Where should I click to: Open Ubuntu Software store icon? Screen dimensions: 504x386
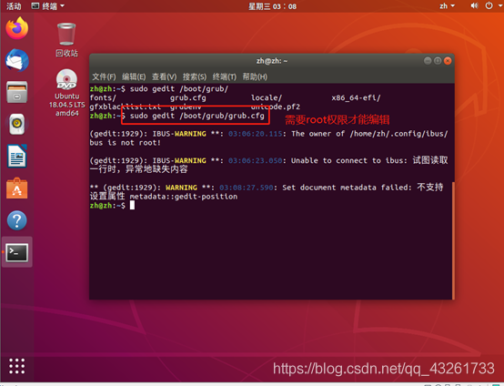[17, 188]
